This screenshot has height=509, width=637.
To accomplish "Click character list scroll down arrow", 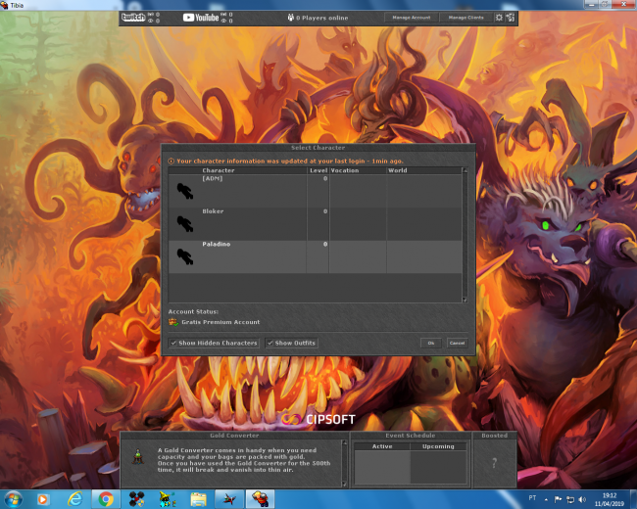I will tap(465, 300).
